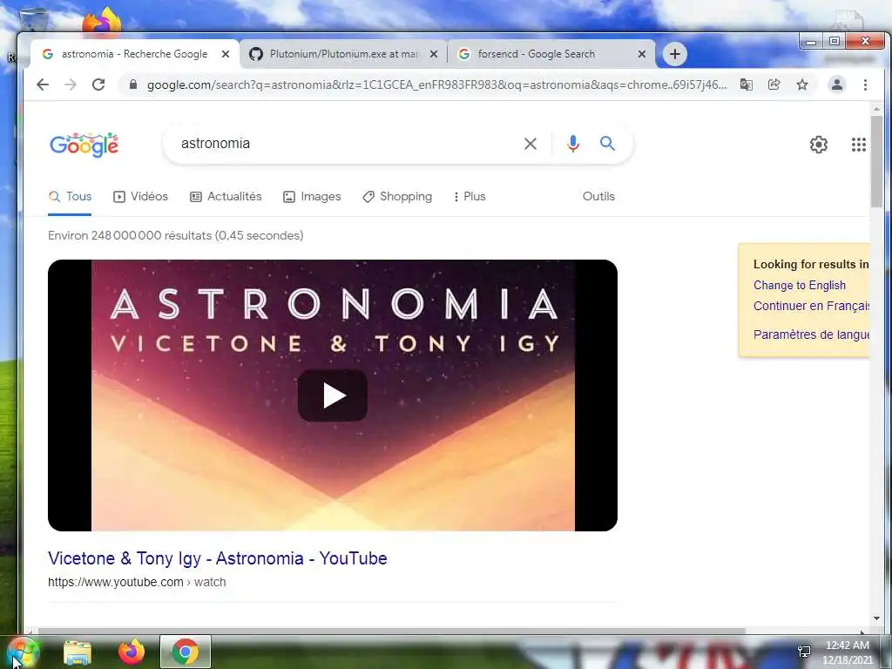This screenshot has width=892, height=669.
Task: Open the Outils search tools
Action: click(x=598, y=196)
